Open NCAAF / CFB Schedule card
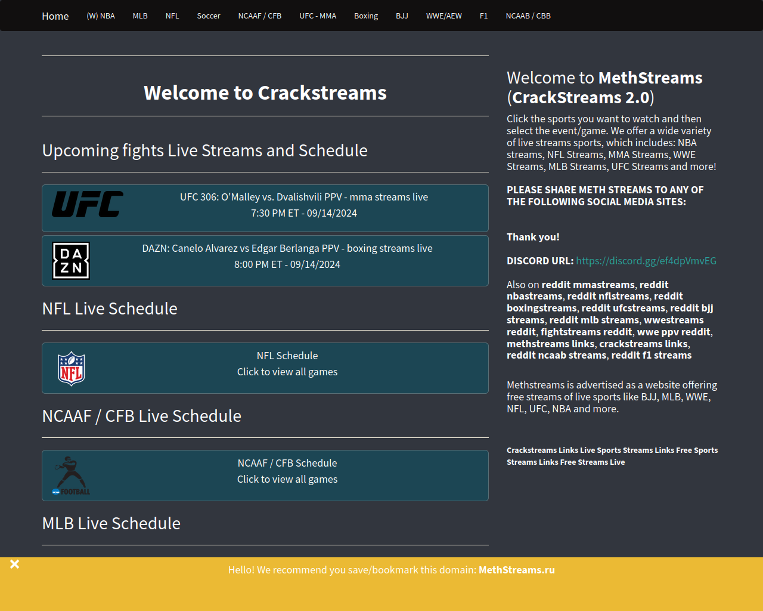This screenshot has width=763, height=611. (x=265, y=476)
